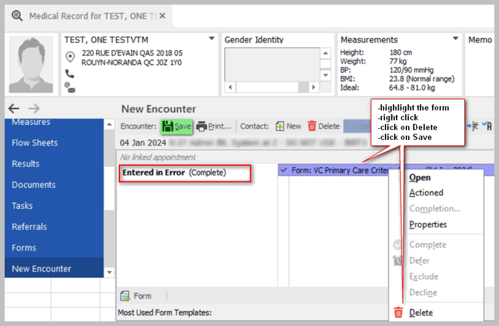The width and height of the screenshot is (499, 326).
Task: Select Open in the context menu
Action: coord(420,177)
